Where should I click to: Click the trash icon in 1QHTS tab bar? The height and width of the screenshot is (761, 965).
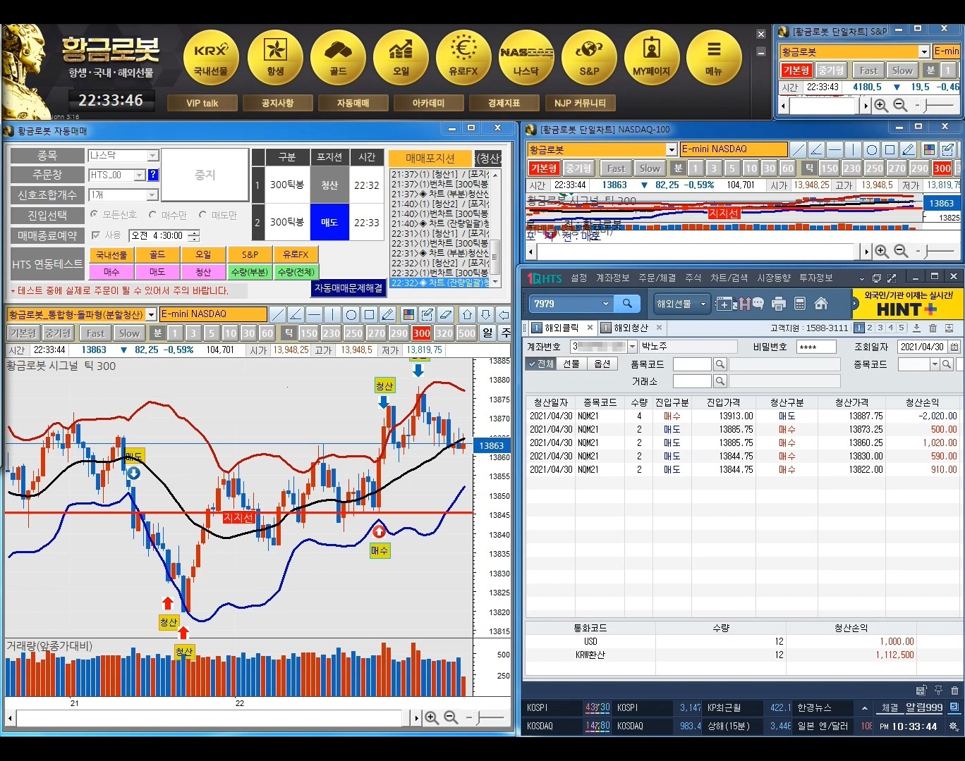point(933,328)
